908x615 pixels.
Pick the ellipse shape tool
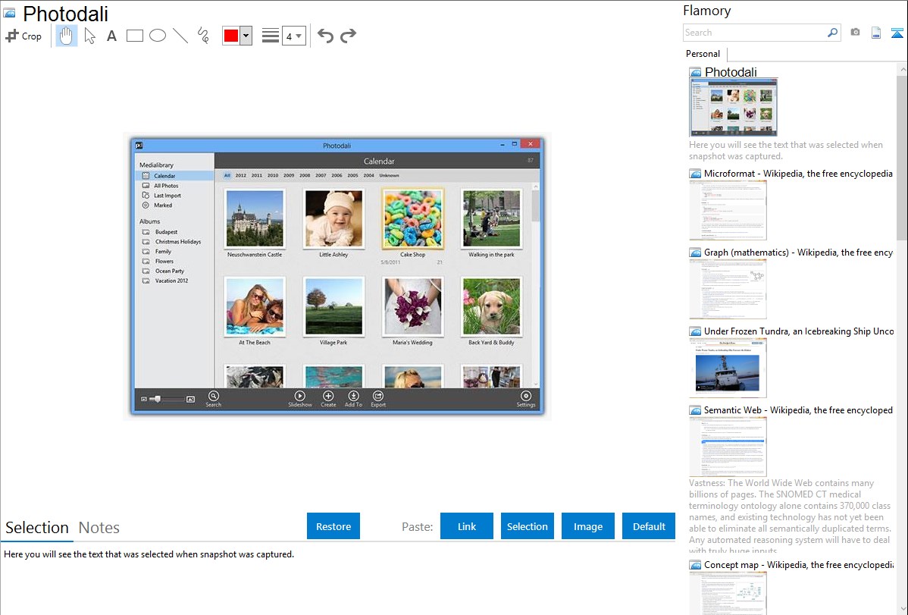158,36
